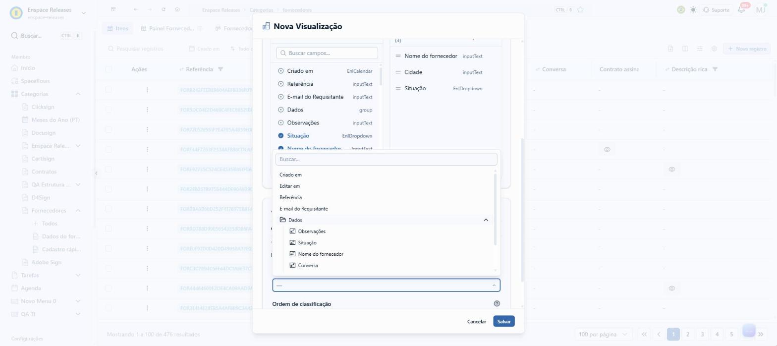The height and width of the screenshot is (346, 777).
Task: Choose 'Editar em' from the dropdown list
Action: 289,186
